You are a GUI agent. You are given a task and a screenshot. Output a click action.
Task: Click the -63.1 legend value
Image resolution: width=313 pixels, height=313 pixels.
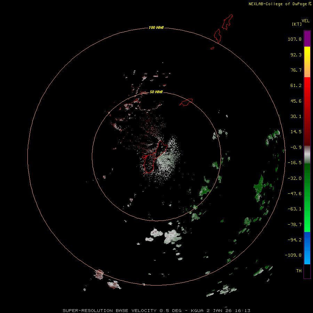(295, 209)
